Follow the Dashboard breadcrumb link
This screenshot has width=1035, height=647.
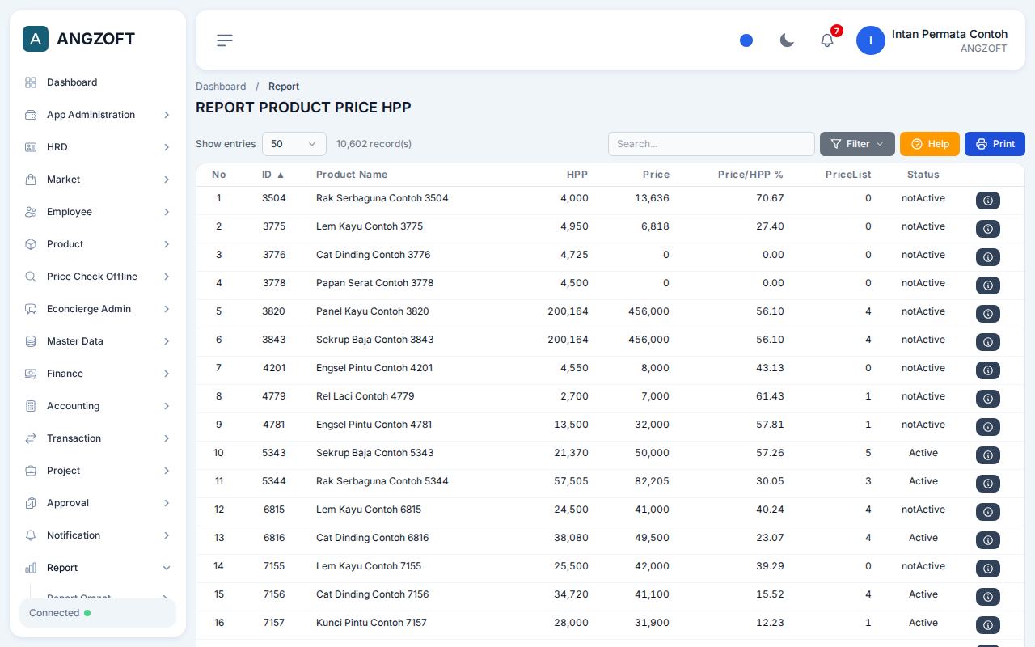click(221, 87)
